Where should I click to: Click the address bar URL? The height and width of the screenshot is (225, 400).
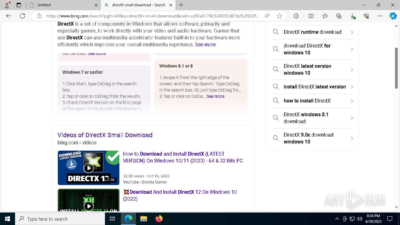tap(152, 16)
